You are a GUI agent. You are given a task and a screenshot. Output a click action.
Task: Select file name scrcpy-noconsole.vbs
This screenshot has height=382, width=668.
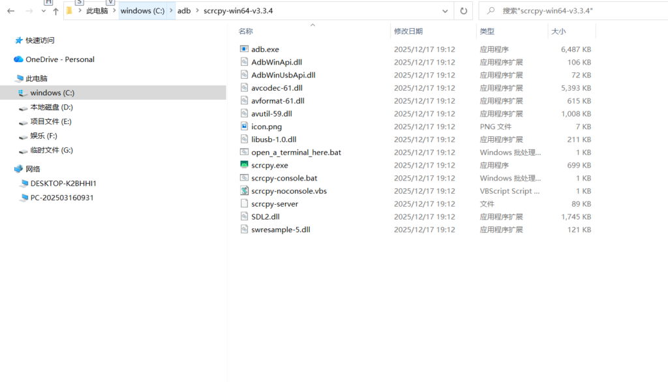pyautogui.click(x=289, y=191)
